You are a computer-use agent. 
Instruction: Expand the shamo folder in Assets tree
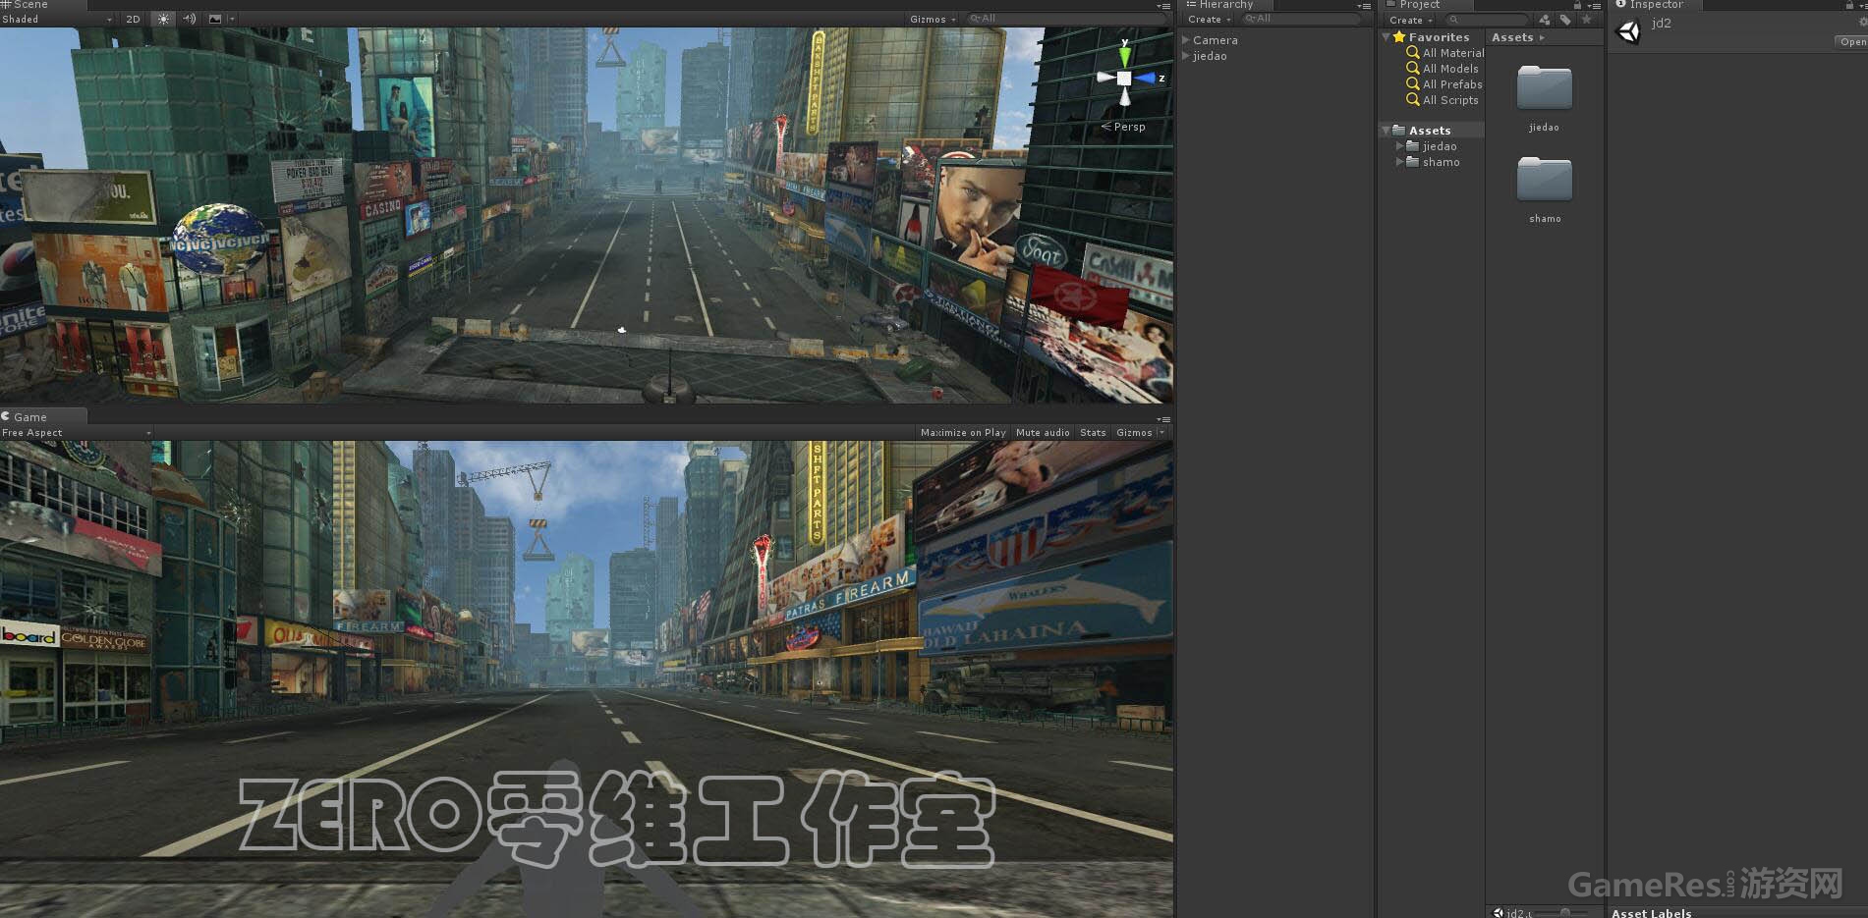[1400, 162]
